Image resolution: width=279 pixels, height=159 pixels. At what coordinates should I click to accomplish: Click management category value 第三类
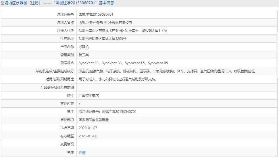(84, 55)
